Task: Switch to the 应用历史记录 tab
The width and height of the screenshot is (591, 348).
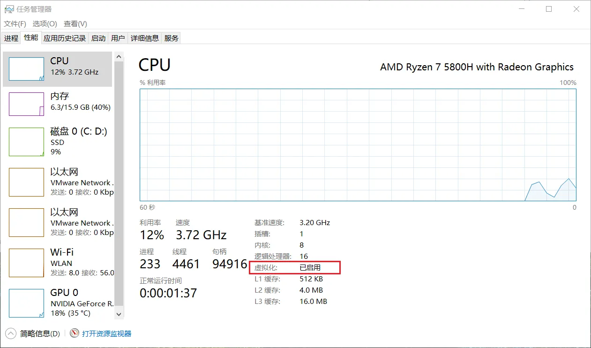Action: pos(65,38)
